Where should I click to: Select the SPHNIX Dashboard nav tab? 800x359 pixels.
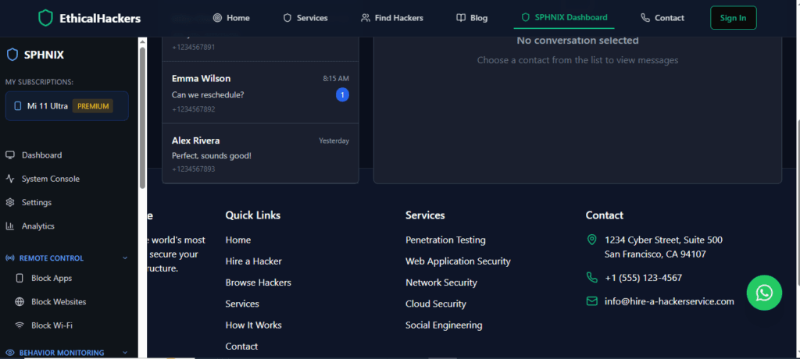point(564,17)
